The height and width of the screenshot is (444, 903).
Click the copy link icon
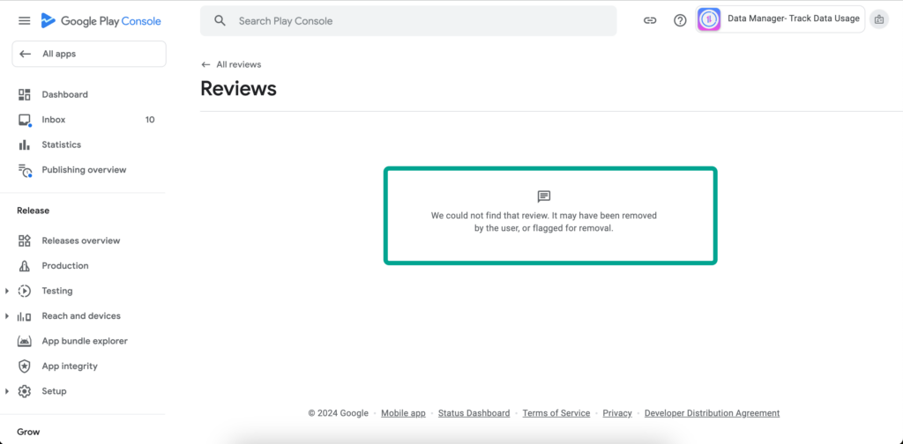[x=650, y=20]
